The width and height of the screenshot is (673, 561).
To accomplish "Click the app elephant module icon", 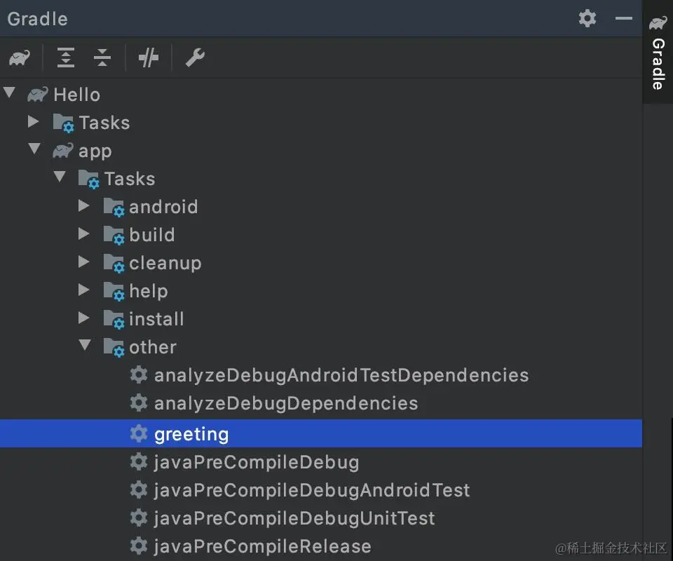I will pos(62,151).
